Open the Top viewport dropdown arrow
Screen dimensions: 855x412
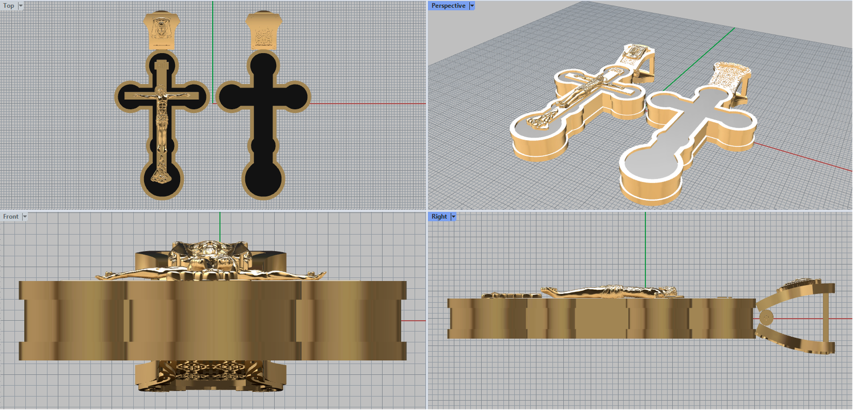pos(21,6)
